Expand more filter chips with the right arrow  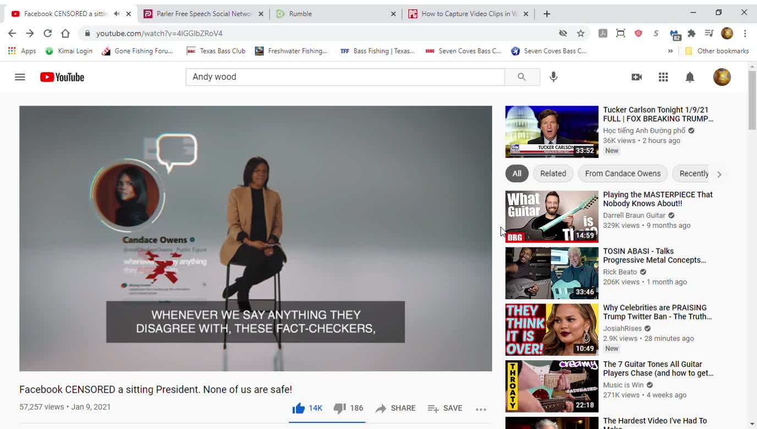tap(719, 174)
